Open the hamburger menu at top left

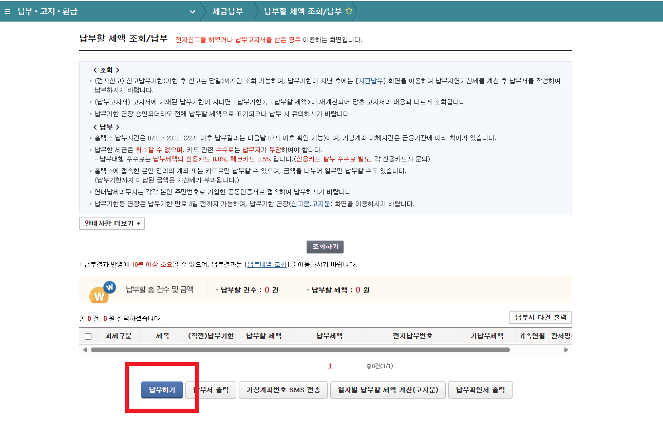pyautogui.click(x=7, y=11)
